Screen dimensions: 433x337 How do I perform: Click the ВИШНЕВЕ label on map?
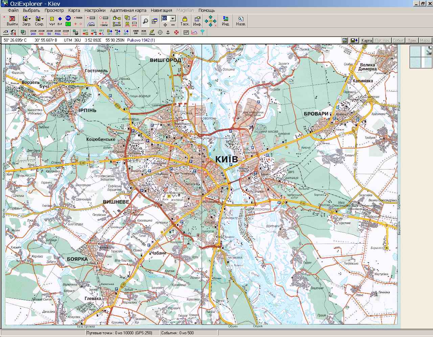pos(116,202)
